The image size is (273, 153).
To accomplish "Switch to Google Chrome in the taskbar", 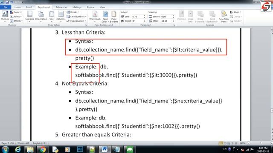I will click(x=42, y=149).
